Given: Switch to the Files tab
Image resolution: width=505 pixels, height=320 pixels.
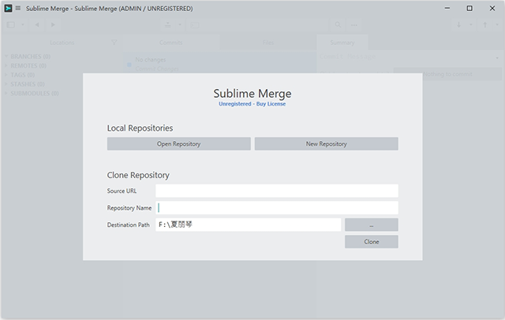Looking at the screenshot, I should 268,43.
